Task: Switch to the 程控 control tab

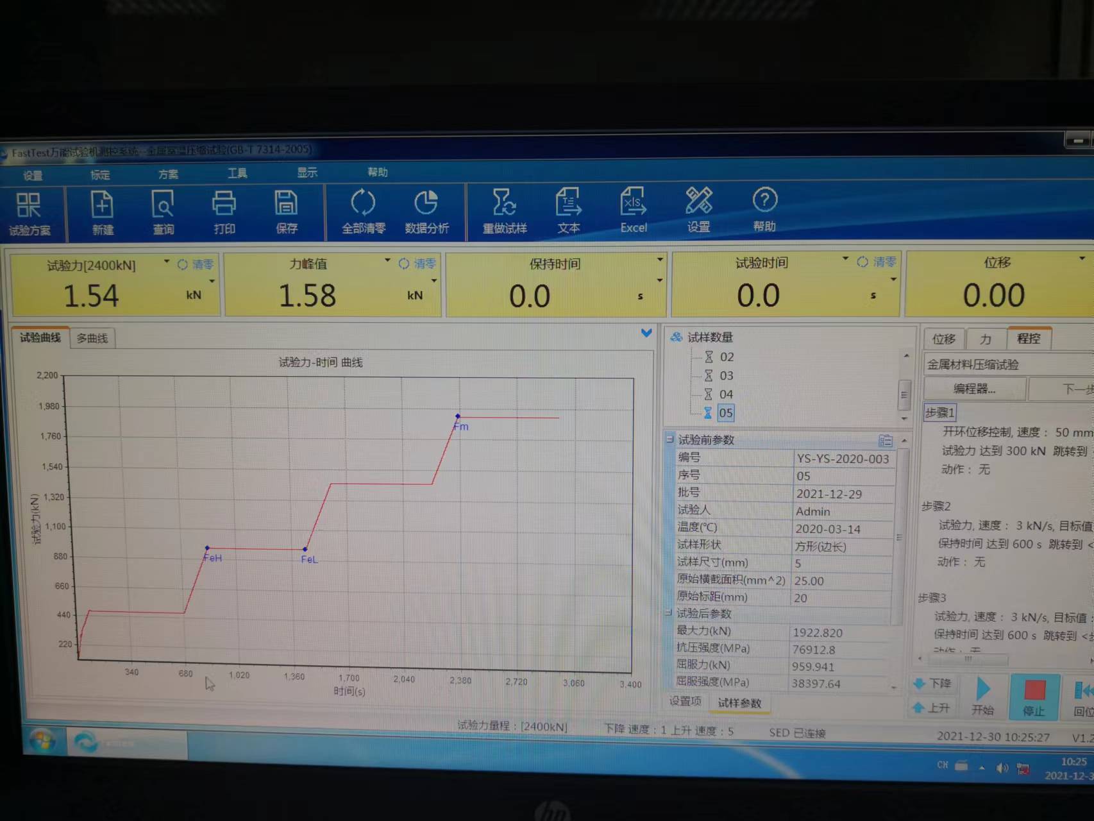Action: pyautogui.click(x=1029, y=338)
